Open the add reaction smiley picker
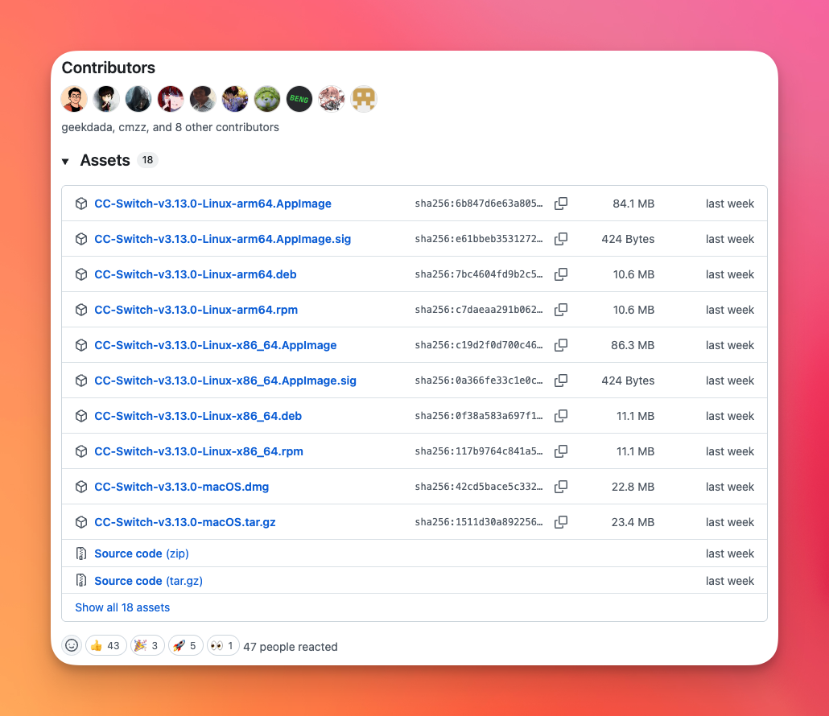The width and height of the screenshot is (829, 716). (x=72, y=645)
